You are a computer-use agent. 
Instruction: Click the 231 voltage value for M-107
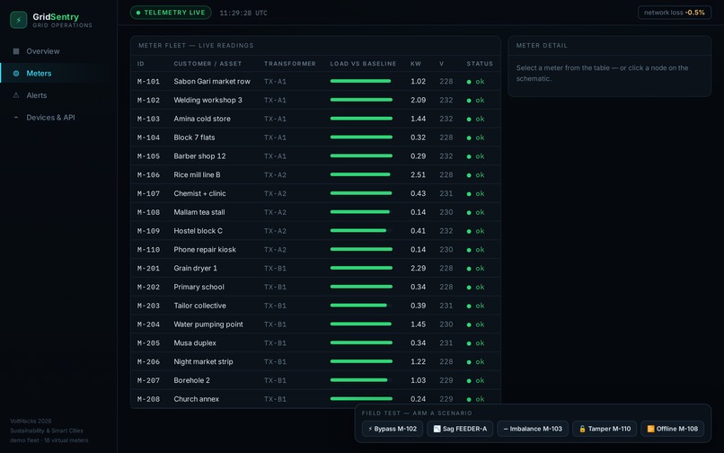click(x=446, y=193)
